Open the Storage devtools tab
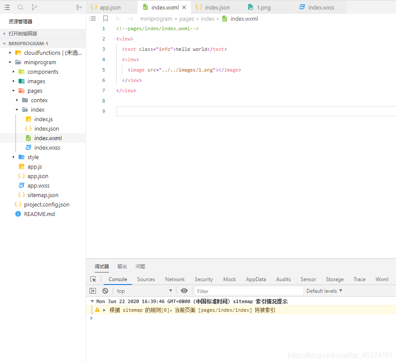Viewport: 396px width, 363px height. [x=335, y=279]
